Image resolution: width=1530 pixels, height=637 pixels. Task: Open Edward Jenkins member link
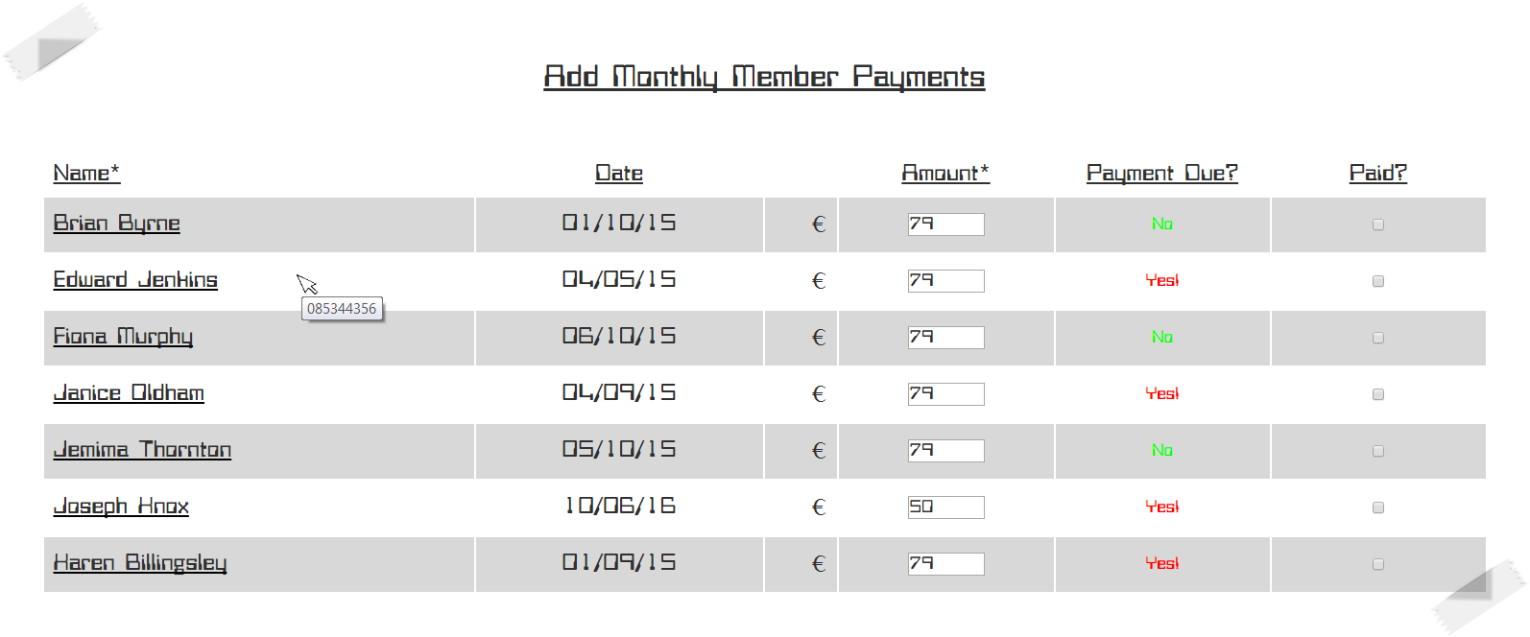point(135,280)
